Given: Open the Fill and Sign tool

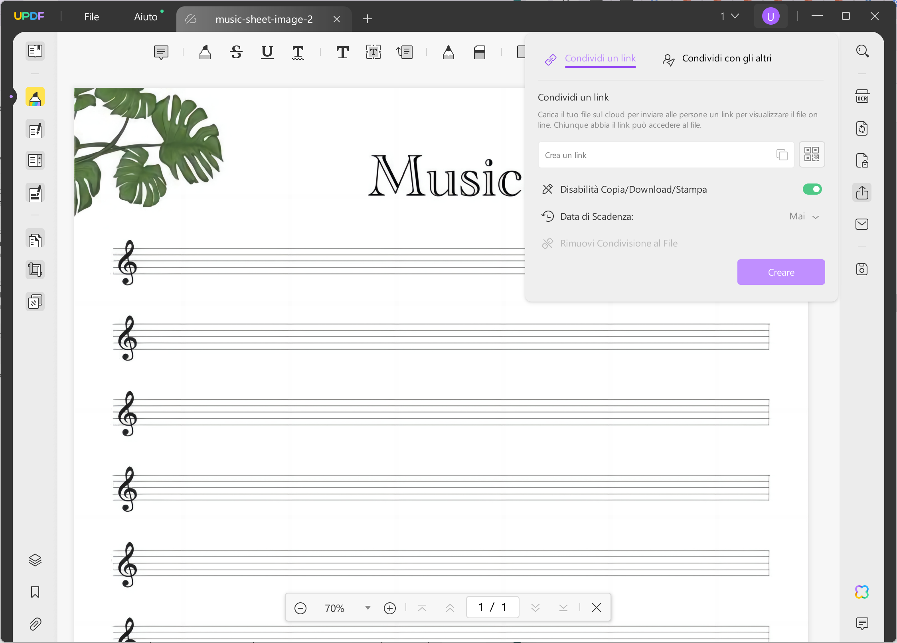Looking at the screenshot, I should coord(35,193).
